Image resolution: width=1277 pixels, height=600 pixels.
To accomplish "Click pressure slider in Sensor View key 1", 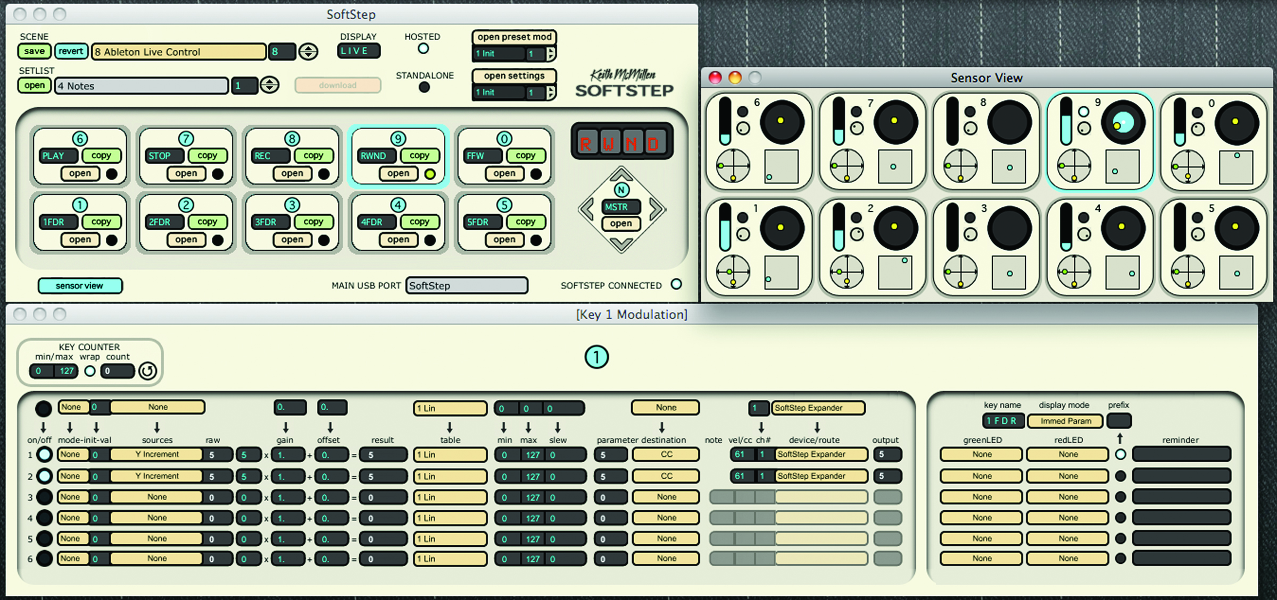I will [x=725, y=227].
